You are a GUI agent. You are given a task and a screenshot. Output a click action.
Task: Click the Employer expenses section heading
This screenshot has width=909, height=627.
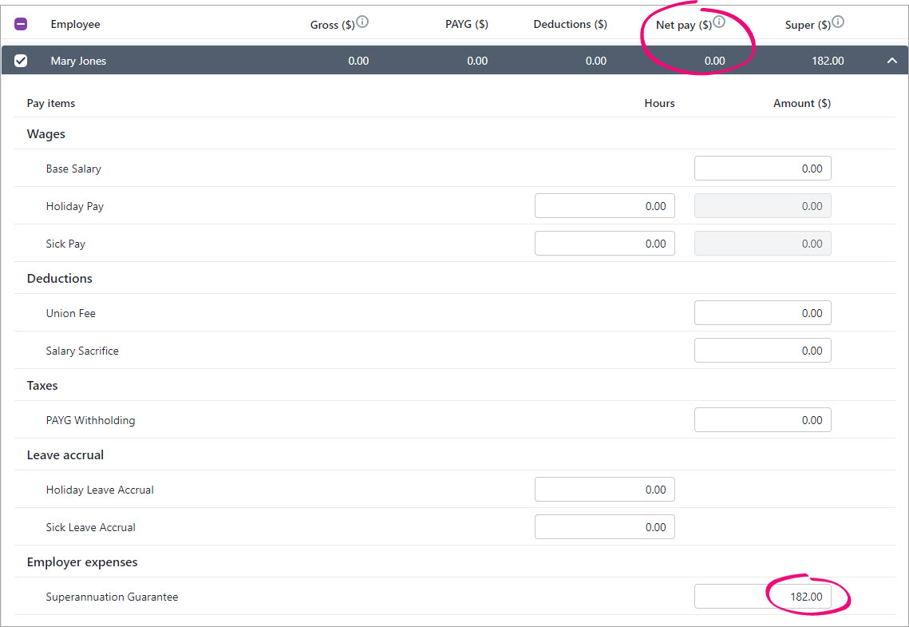coord(82,562)
